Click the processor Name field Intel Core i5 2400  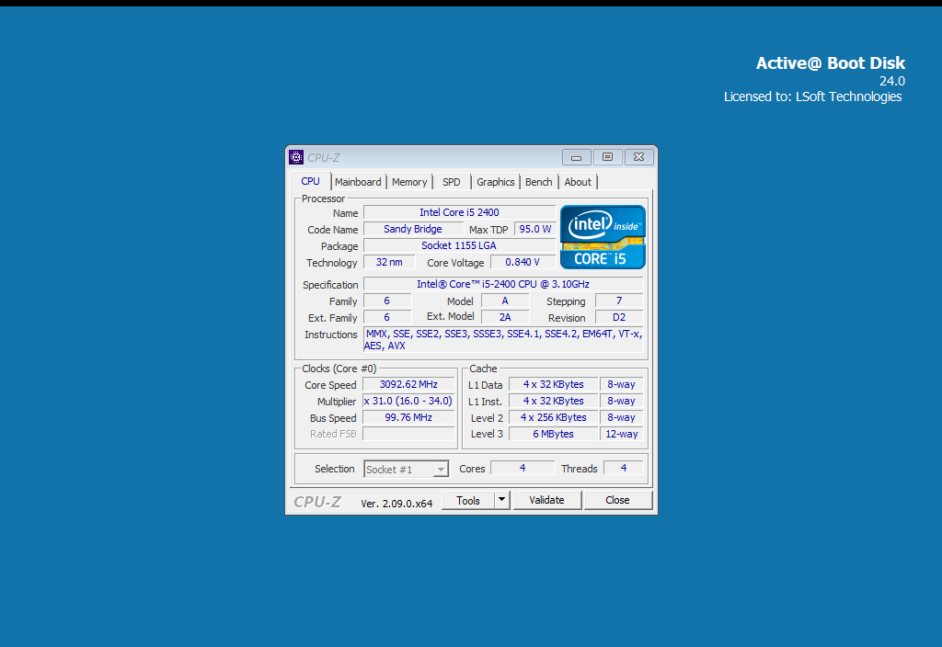[x=459, y=212]
